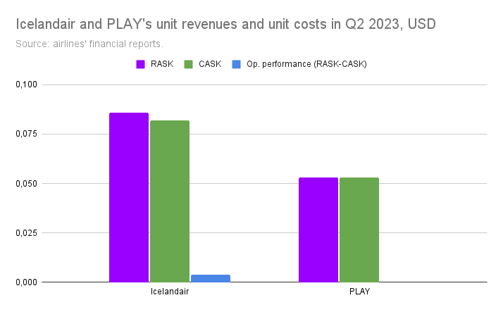Click Icelandair's purple RASK bar
Viewport: 503px width, 312px height.
(x=129, y=197)
